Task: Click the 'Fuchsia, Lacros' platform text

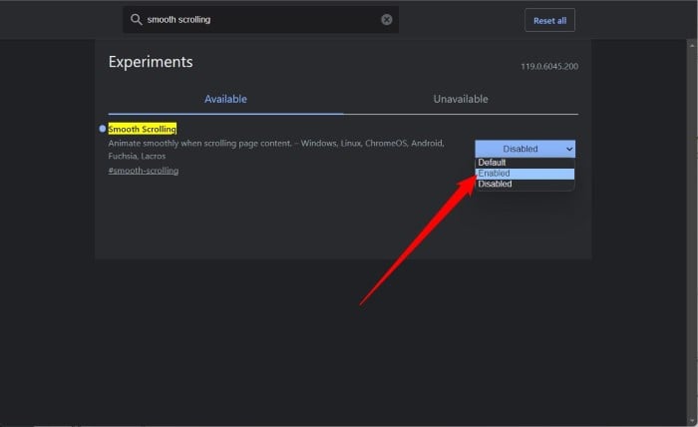Action: (x=137, y=157)
